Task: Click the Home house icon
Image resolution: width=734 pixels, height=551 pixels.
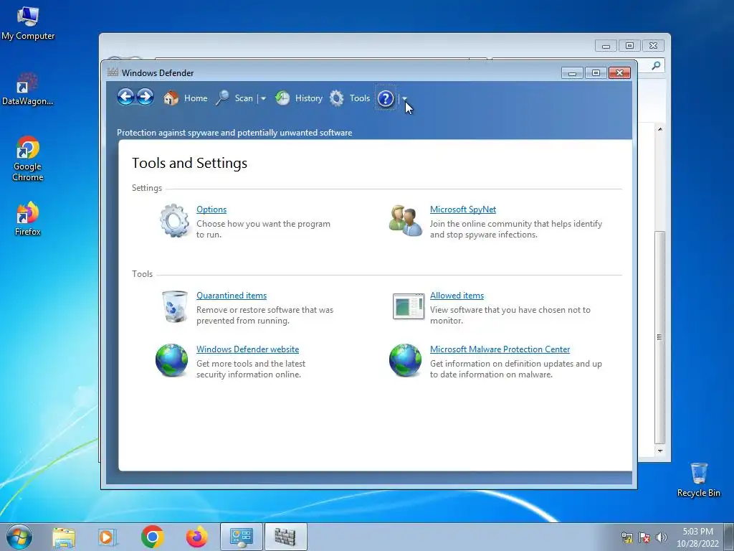Action: click(x=171, y=98)
